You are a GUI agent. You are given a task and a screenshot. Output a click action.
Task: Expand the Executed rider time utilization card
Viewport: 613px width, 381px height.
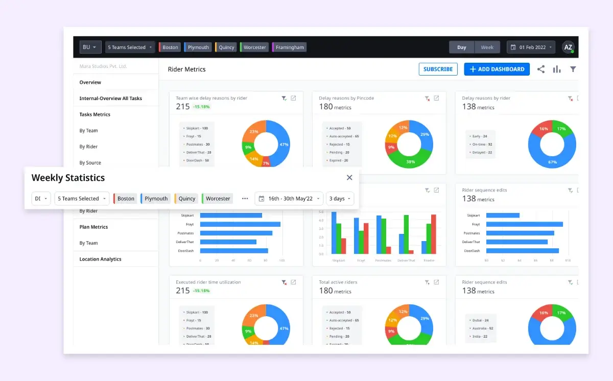[293, 282]
